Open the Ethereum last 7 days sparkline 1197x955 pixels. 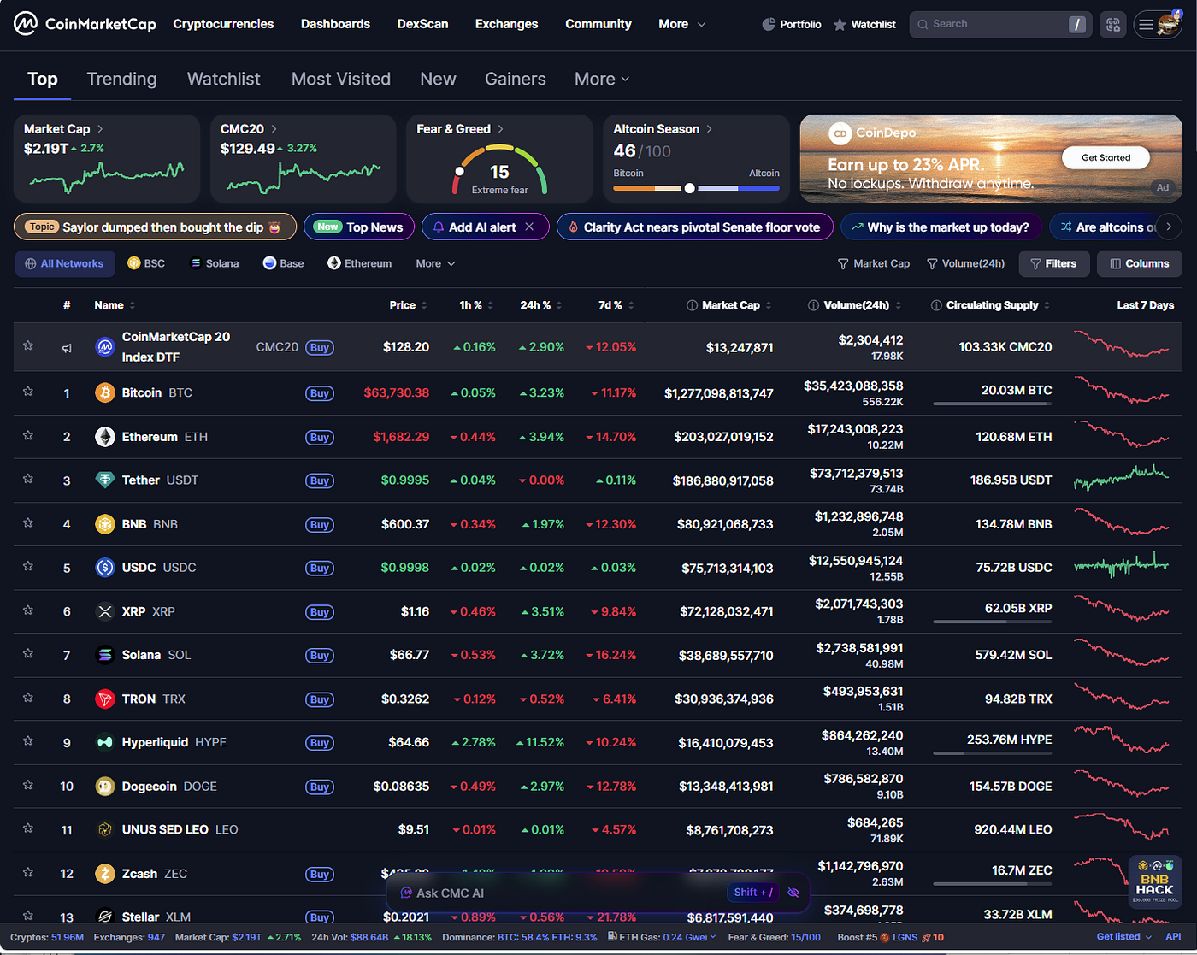coord(1121,434)
